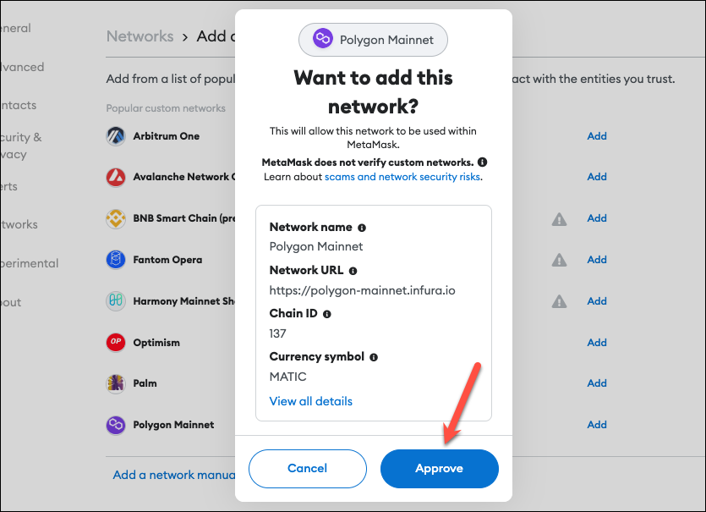Image resolution: width=706 pixels, height=512 pixels.
Task: Click the Arbitrum One network icon
Action: click(116, 136)
